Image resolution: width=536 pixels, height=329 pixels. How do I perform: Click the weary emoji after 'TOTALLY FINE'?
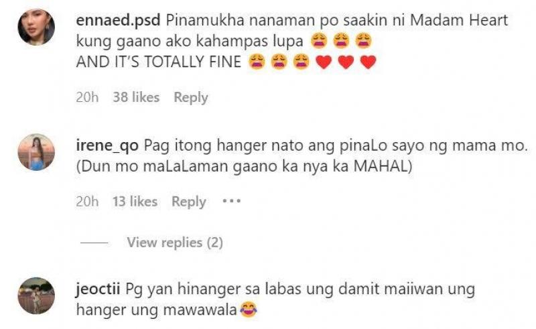click(x=257, y=62)
